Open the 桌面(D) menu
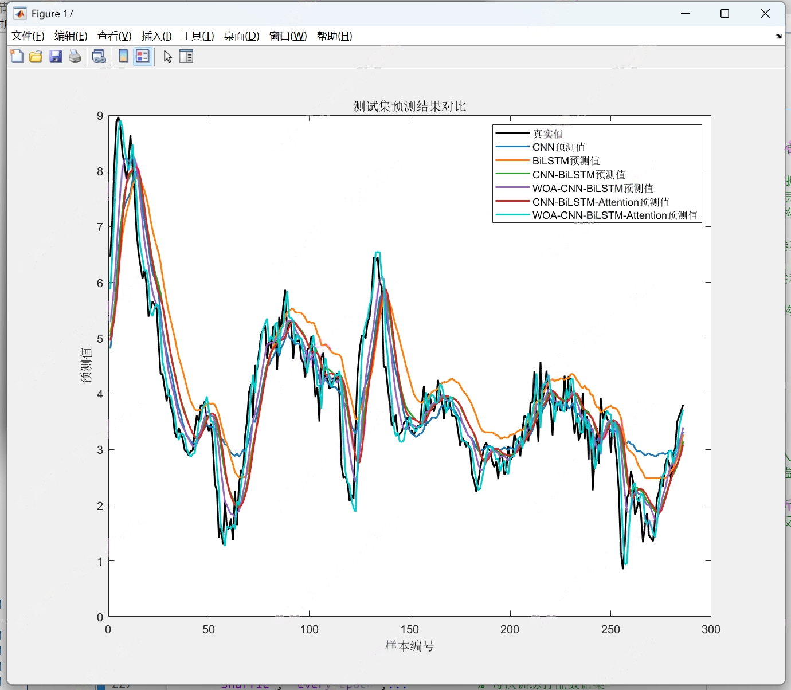 [x=241, y=36]
